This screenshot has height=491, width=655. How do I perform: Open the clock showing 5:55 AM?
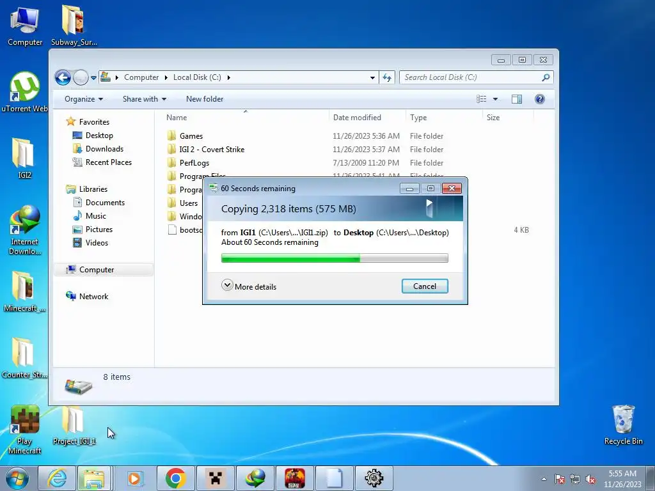(622, 478)
